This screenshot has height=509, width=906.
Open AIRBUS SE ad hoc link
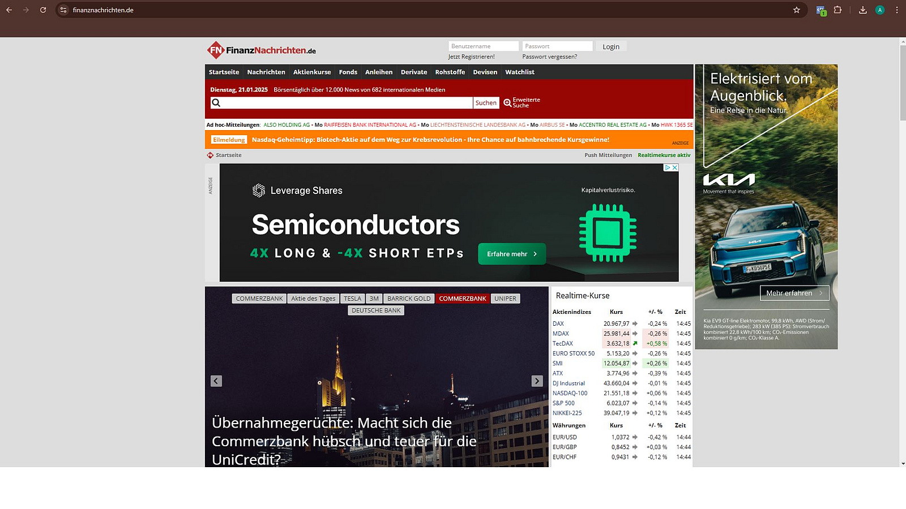[552, 125]
